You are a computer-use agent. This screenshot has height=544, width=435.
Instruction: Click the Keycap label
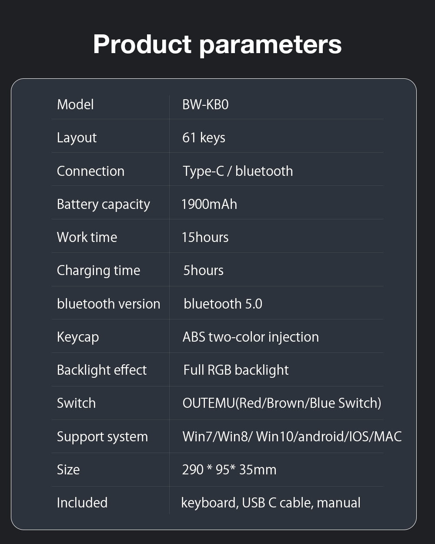pyautogui.click(x=78, y=337)
